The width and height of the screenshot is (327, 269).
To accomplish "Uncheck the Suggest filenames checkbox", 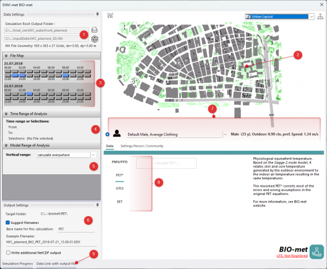I will [8, 222].
